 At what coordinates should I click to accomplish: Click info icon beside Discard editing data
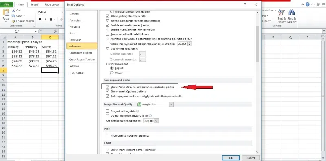tap(137, 111)
